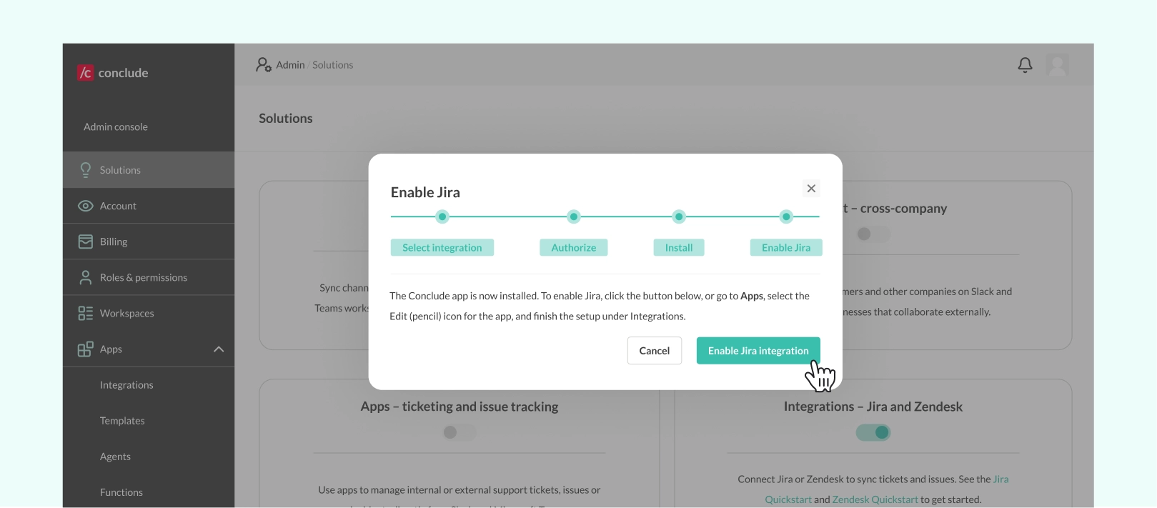
Task: Click the Authorize step marker dot
Action: 574,216
